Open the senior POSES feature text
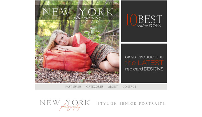The width and height of the screenshot is (202, 117). click(x=148, y=26)
